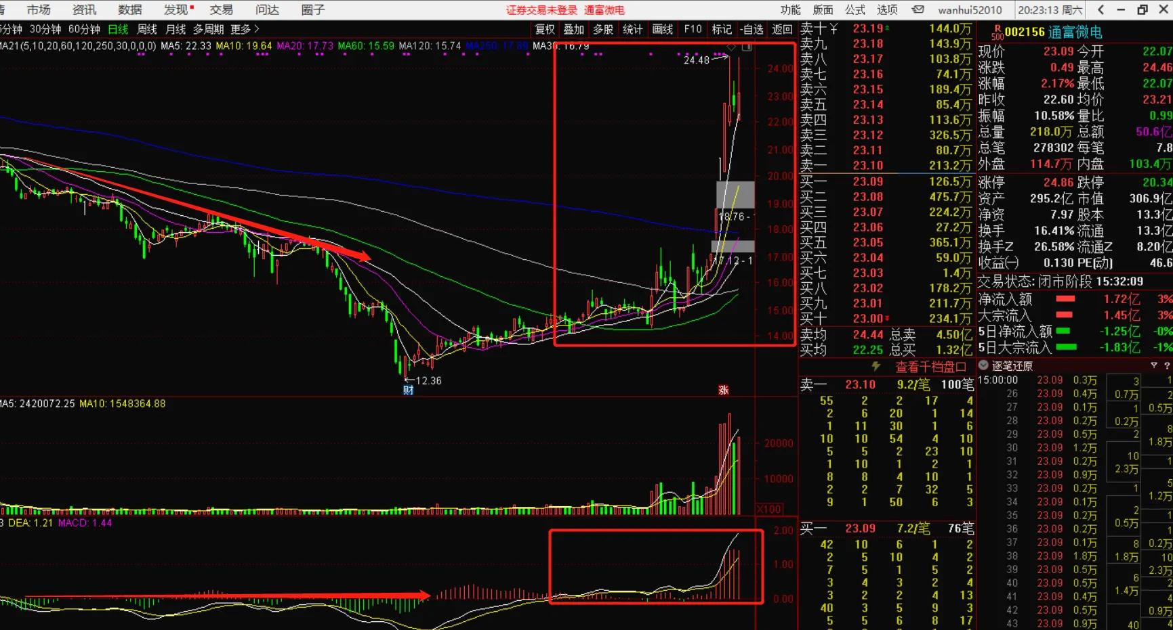
Task: Open the 公式 menu
Action: pyautogui.click(x=855, y=9)
